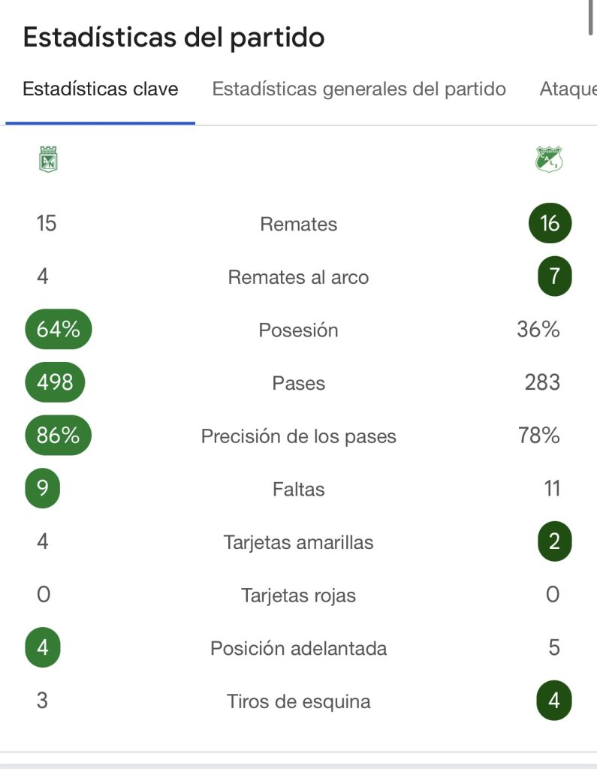This screenshot has height=769, width=597.
Task: Click the Tiros de esquina highlighted 4 badge
Action: click(x=554, y=701)
